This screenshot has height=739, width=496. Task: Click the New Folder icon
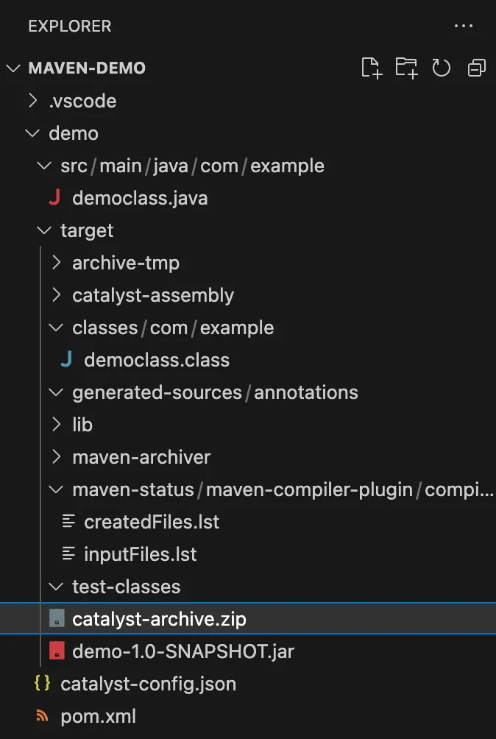coord(406,68)
